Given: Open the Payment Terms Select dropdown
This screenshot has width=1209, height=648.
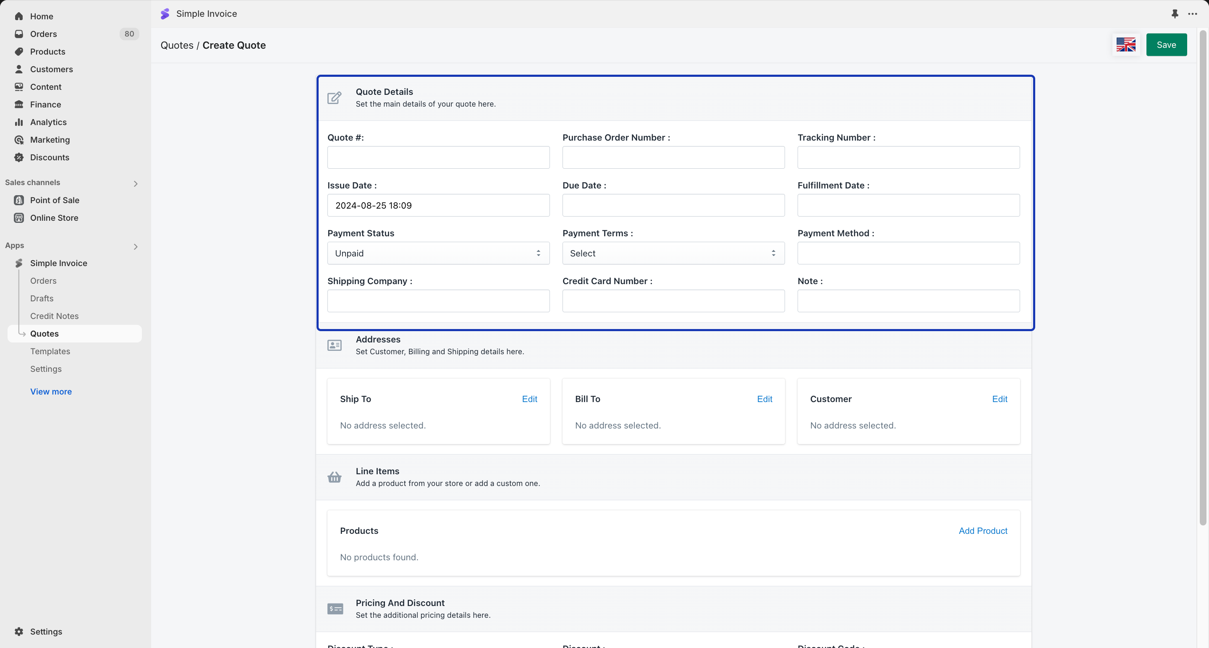Looking at the screenshot, I should pos(673,253).
